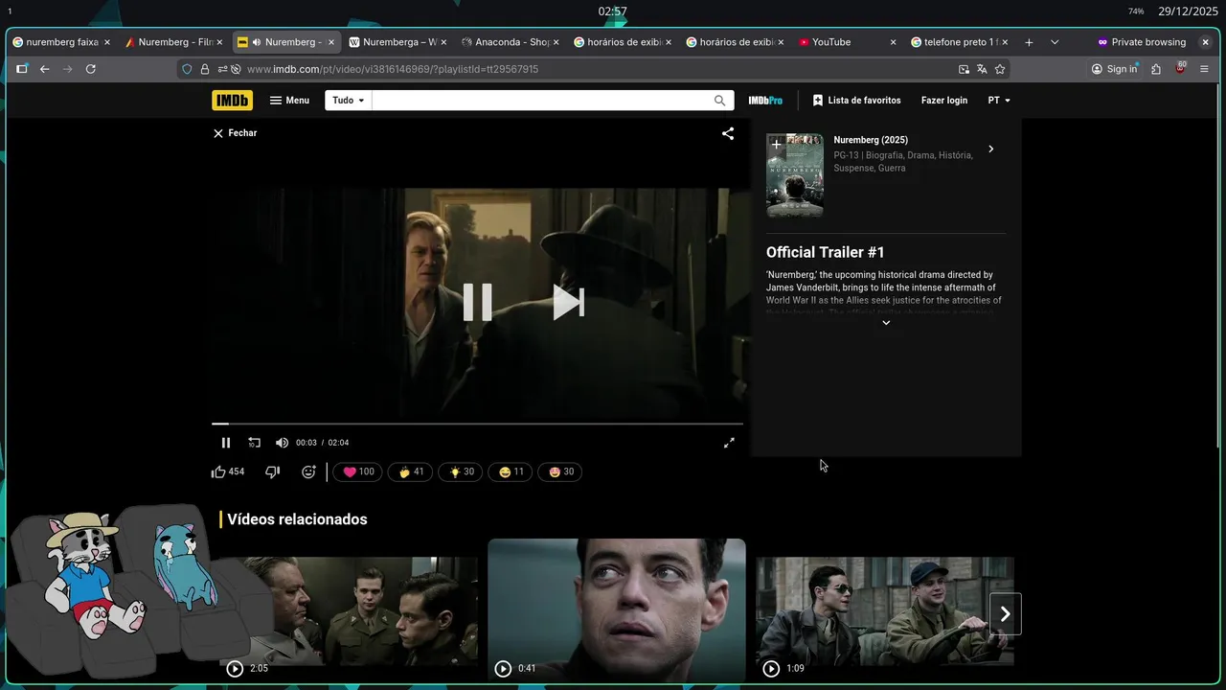Click chevron next to Nuremberg (2025)
The height and width of the screenshot is (690, 1226).
pos(990,149)
